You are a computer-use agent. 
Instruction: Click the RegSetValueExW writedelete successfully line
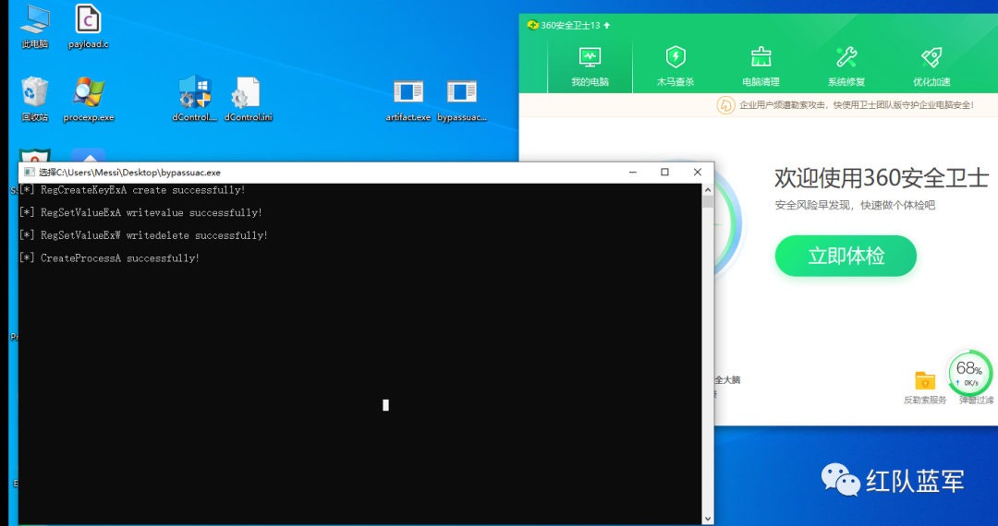[144, 235]
